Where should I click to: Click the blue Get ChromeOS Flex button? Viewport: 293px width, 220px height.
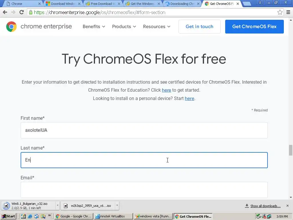tap(254, 27)
